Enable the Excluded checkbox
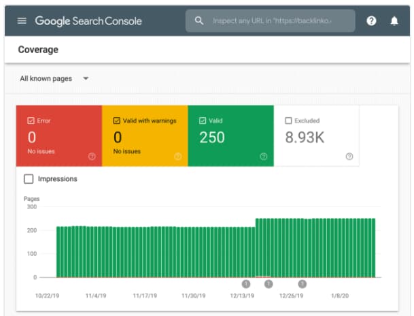The image size is (414, 316). click(x=288, y=121)
